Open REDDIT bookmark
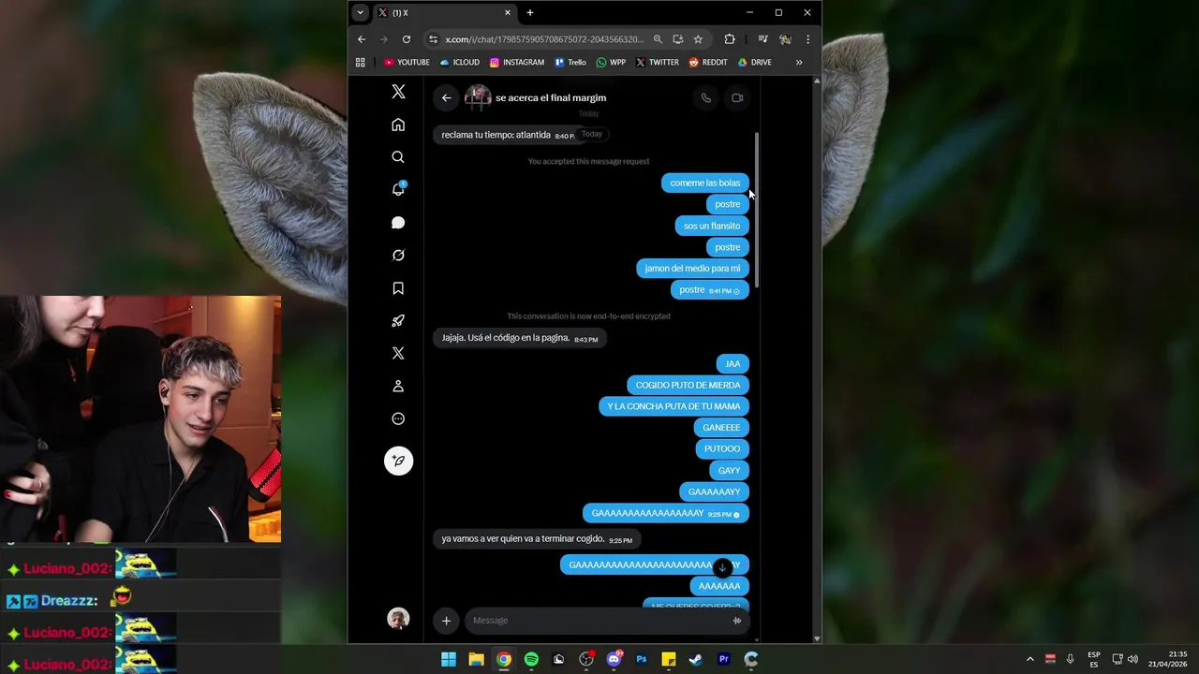Viewport: 1199px width, 674px height. click(x=708, y=63)
